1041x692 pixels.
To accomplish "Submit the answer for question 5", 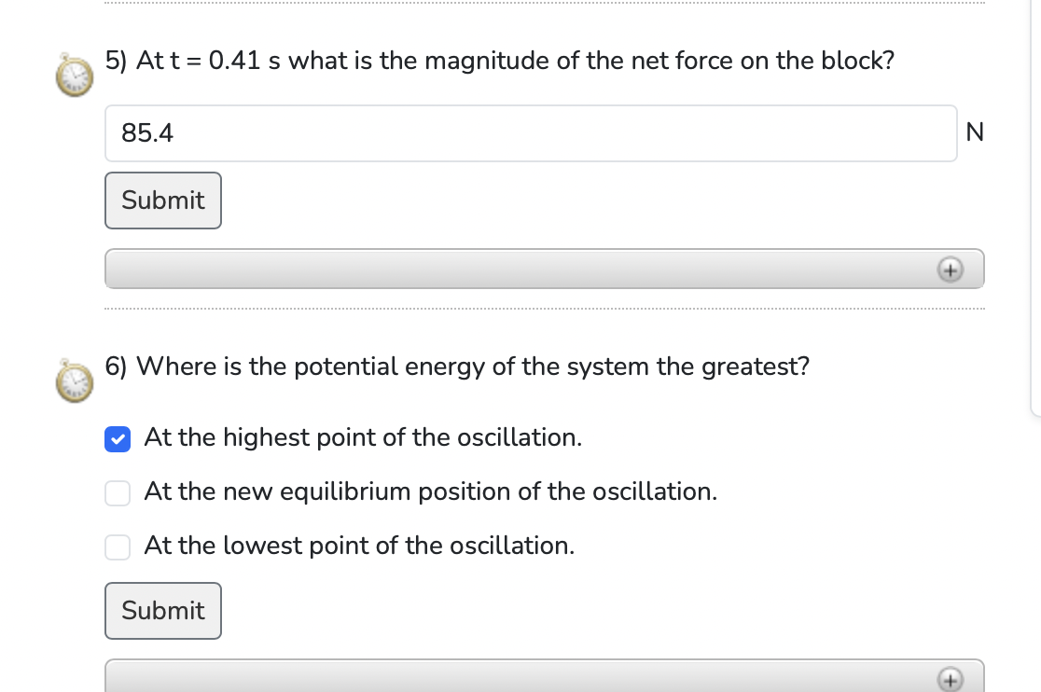I will pos(162,201).
